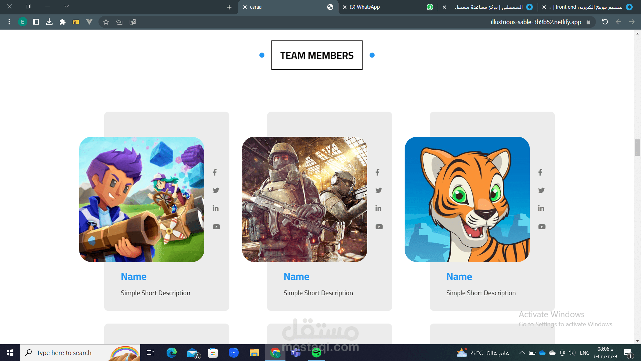Screen dimensions: 641x361
Task: Click Name heading under the purple-haired character
Action: click(134, 276)
